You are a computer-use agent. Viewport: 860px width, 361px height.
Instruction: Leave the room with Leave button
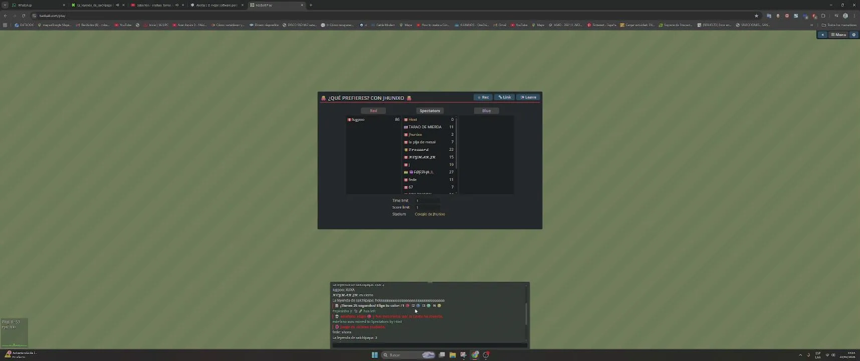coord(528,97)
